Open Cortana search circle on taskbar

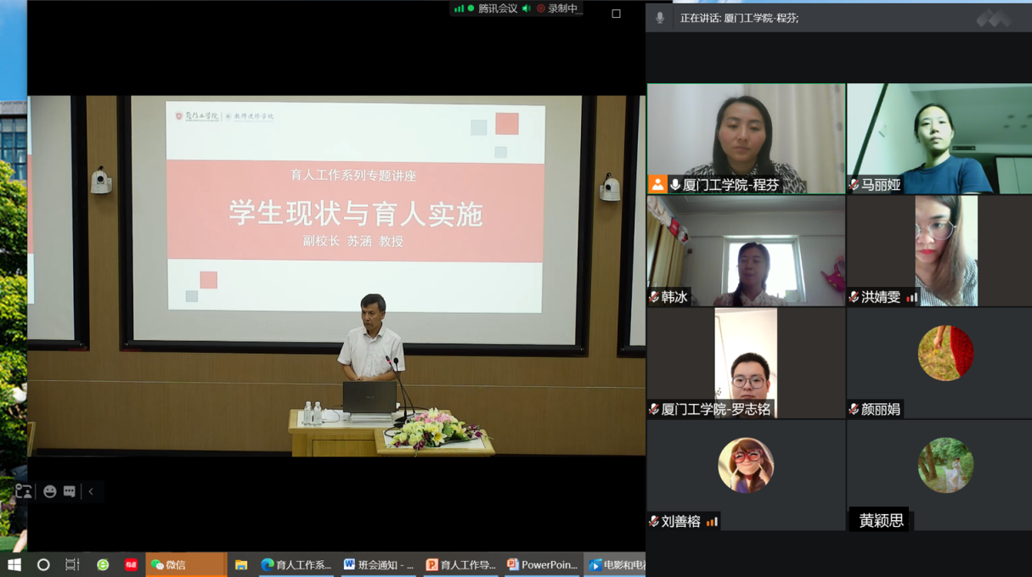coord(43,564)
